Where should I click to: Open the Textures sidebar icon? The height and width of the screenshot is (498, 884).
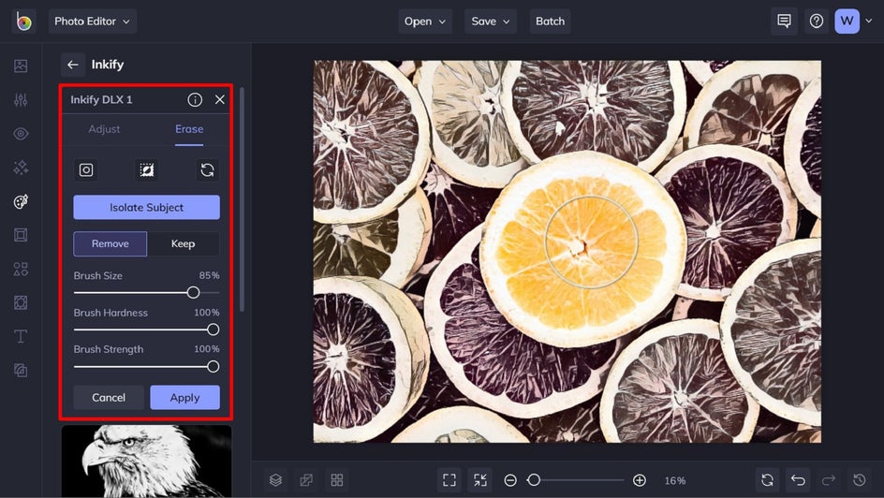click(21, 370)
